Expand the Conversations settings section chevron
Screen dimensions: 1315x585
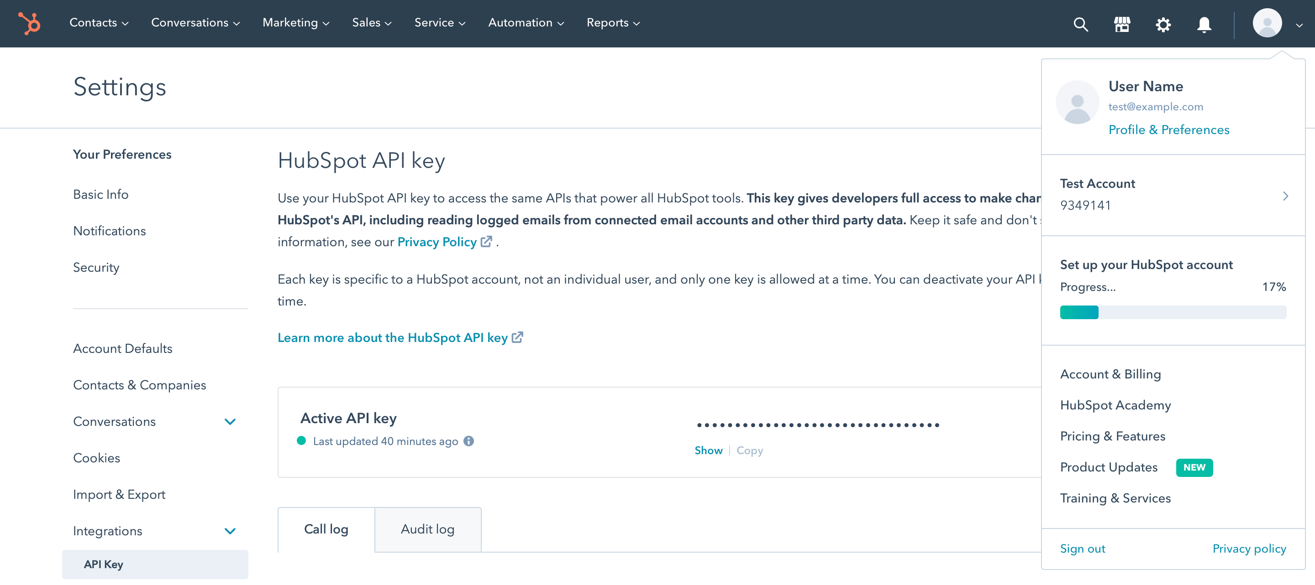230,421
